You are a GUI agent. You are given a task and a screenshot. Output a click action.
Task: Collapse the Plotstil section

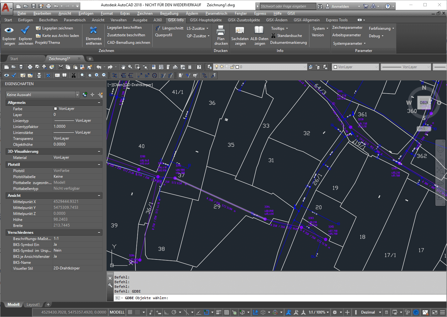click(x=99, y=165)
